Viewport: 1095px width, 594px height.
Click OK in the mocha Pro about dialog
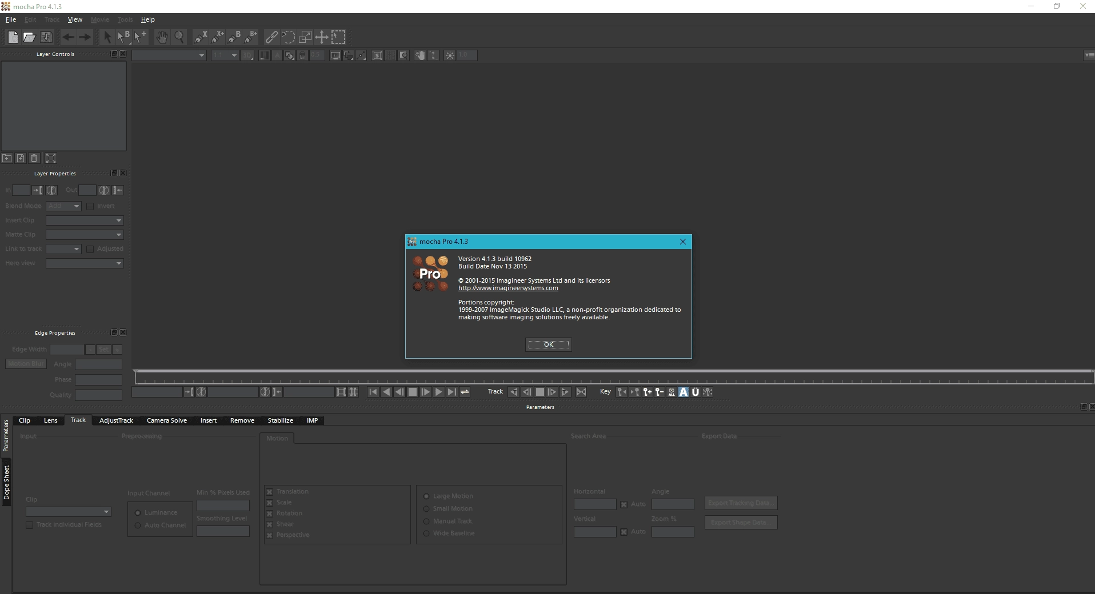pyautogui.click(x=549, y=344)
